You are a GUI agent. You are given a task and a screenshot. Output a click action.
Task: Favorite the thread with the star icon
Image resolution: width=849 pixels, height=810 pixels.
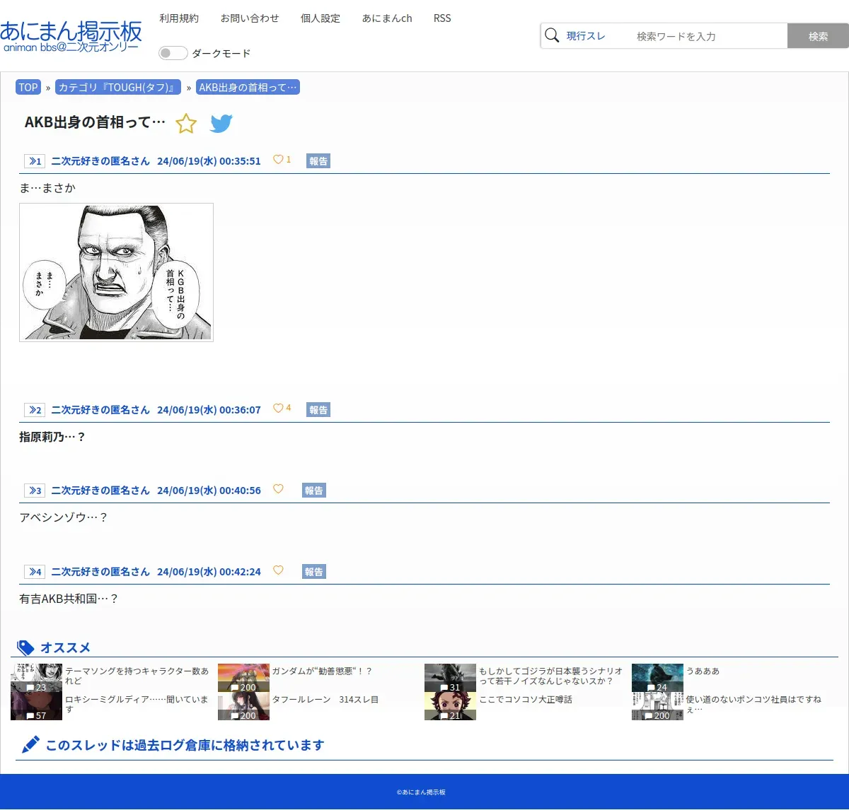186,123
